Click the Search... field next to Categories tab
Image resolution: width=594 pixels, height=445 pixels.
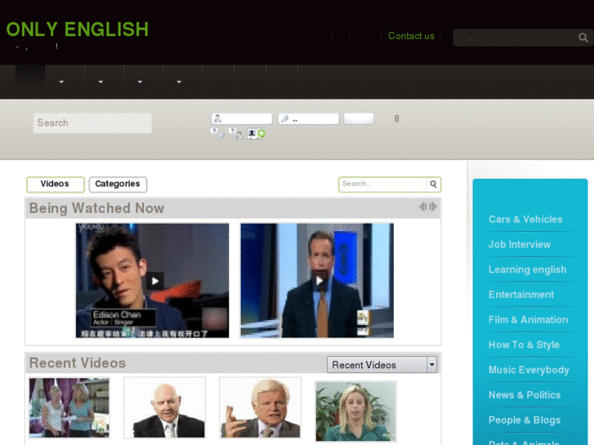click(382, 184)
